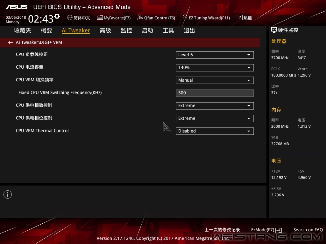Click the Version 2.17.1246 copyright text
Image resolution: width=326 pixels, height=244 pixels.
coord(163,238)
